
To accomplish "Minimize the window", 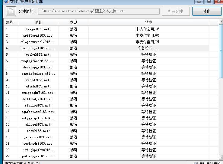I will [199, 2].
